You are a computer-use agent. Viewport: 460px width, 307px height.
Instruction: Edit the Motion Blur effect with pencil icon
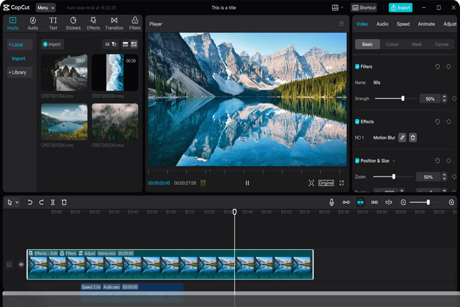click(x=402, y=138)
